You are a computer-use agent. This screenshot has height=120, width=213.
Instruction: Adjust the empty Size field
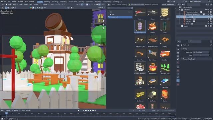click(x=201, y=55)
